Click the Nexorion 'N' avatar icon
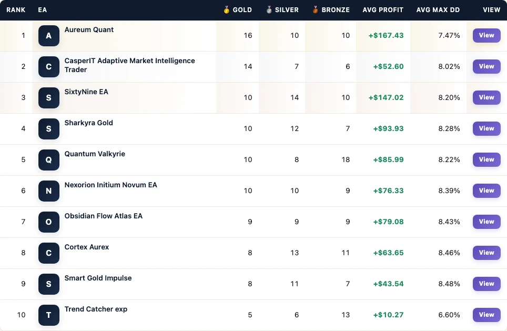This screenshot has height=331, width=507. pos(49,191)
